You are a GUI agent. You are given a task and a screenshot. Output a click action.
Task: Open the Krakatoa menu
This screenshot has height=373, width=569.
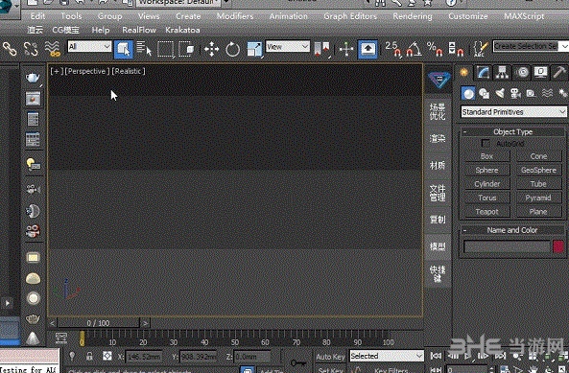(x=182, y=30)
